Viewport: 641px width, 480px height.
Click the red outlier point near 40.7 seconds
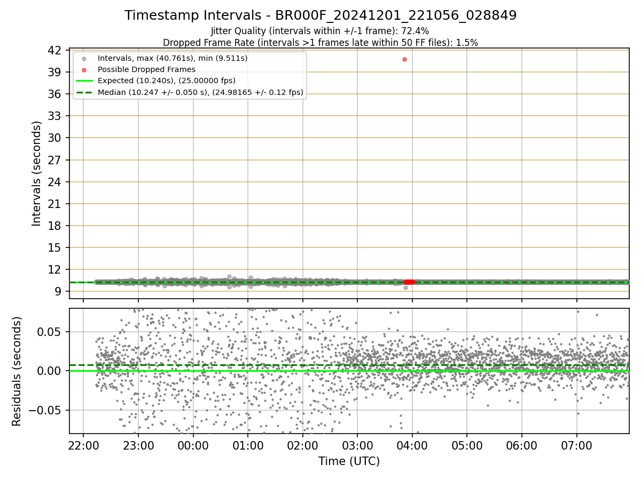click(x=404, y=59)
